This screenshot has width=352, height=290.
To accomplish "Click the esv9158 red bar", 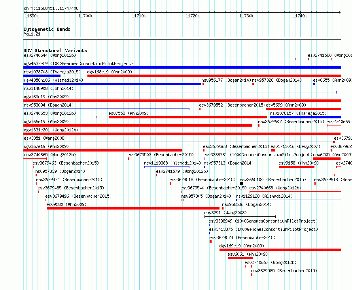I will pos(297,167).
